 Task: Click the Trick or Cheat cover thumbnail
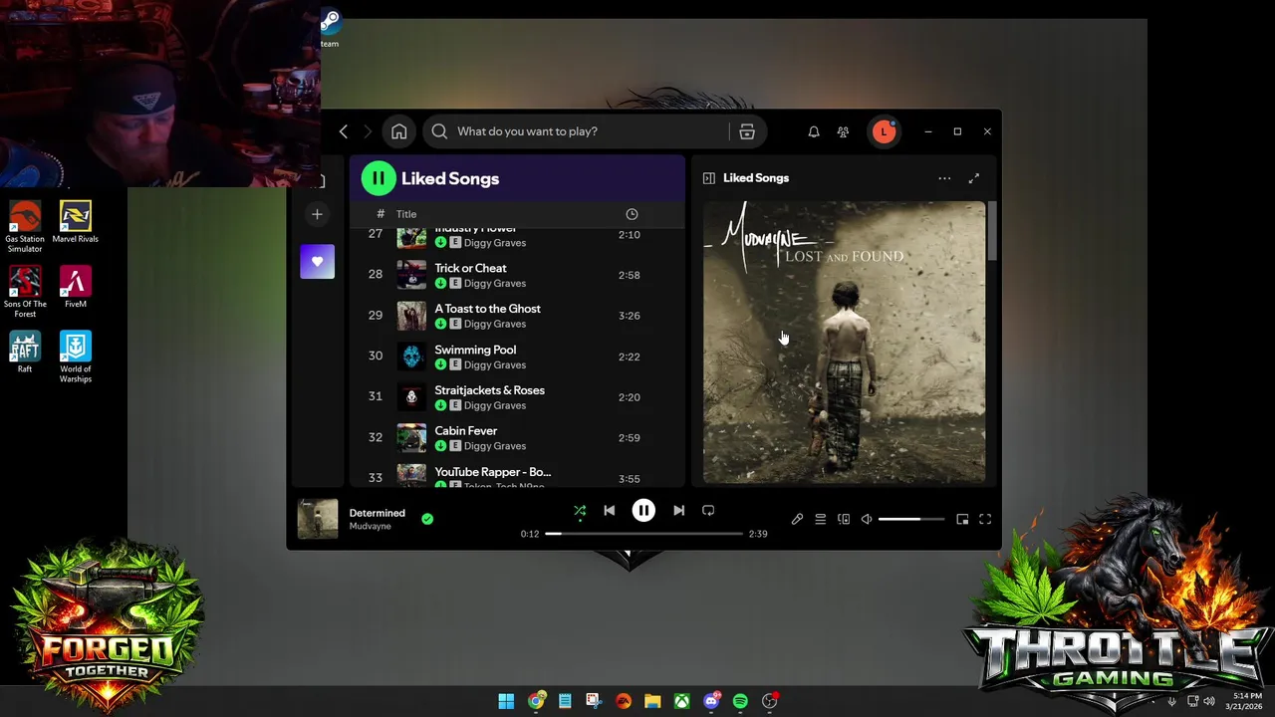click(411, 275)
